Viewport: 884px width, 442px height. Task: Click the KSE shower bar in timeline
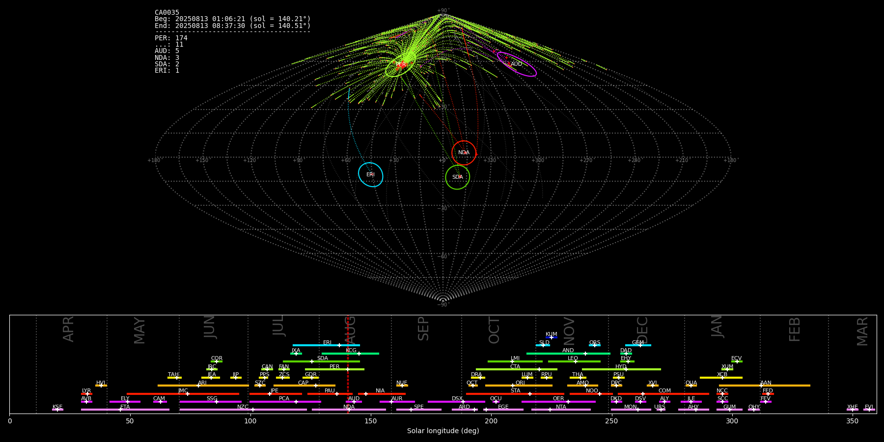click(57, 410)
